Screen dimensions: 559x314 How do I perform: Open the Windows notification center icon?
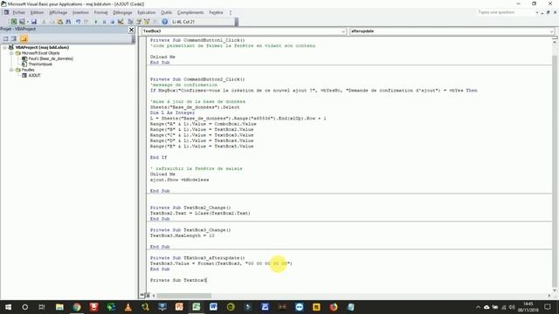(548, 307)
